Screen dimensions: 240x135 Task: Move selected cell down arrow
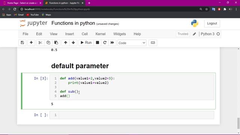pos(73,42)
